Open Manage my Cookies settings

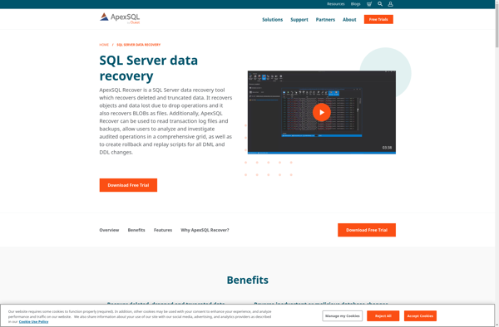tap(342, 316)
